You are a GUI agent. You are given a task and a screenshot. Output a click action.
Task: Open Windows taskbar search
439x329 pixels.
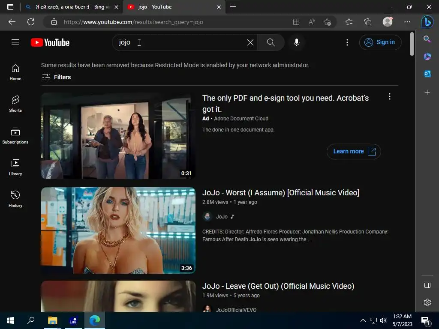click(31, 320)
